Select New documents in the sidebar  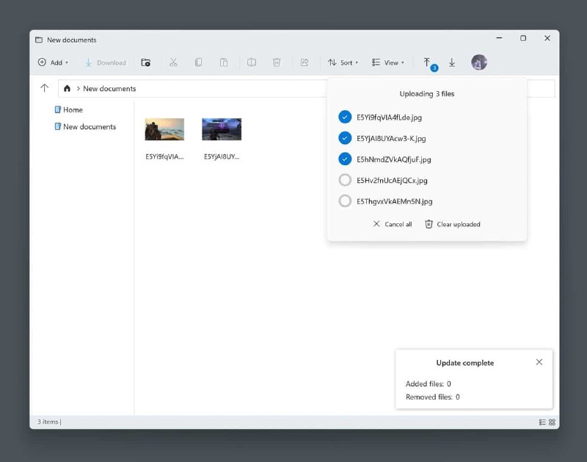[90, 126]
